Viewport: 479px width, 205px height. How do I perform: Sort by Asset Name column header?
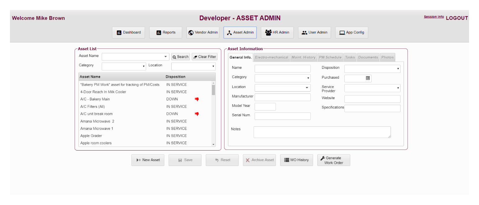pyautogui.click(x=90, y=77)
